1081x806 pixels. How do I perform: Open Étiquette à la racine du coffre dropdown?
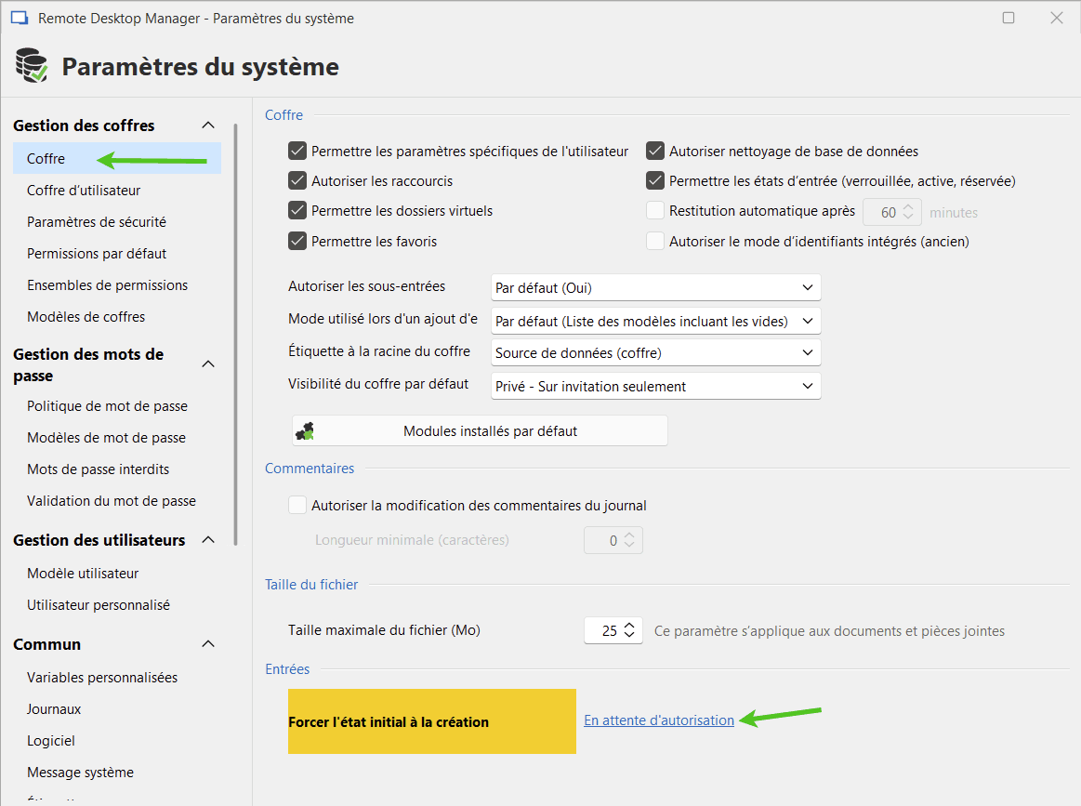pyautogui.click(x=655, y=353)
